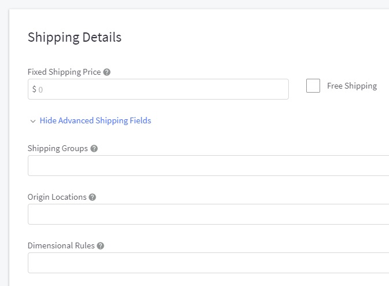Open the Dimensional Rules selection box
The image size is (389, 286).
click(208, 263)
